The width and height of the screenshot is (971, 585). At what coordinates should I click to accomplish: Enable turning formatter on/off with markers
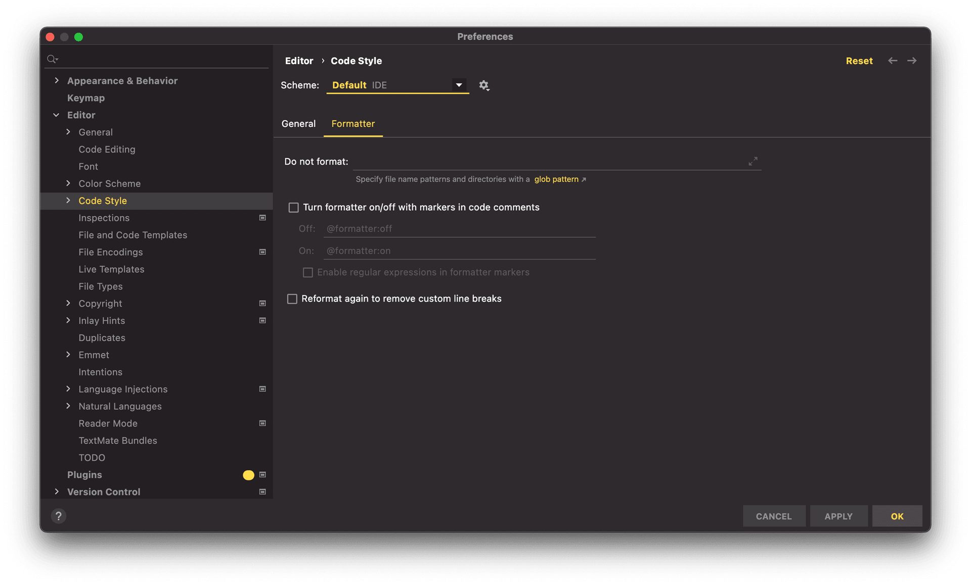[x=293, y=208]
